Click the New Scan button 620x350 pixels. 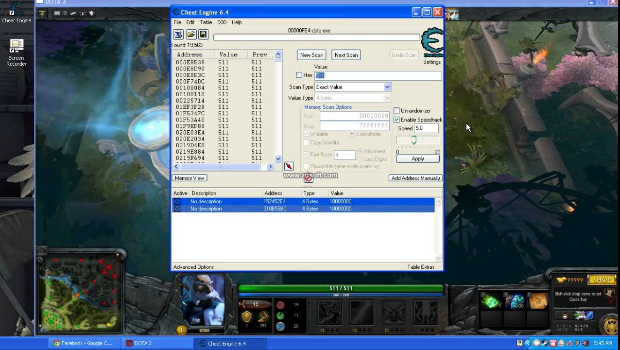click(x=311, y=55)
